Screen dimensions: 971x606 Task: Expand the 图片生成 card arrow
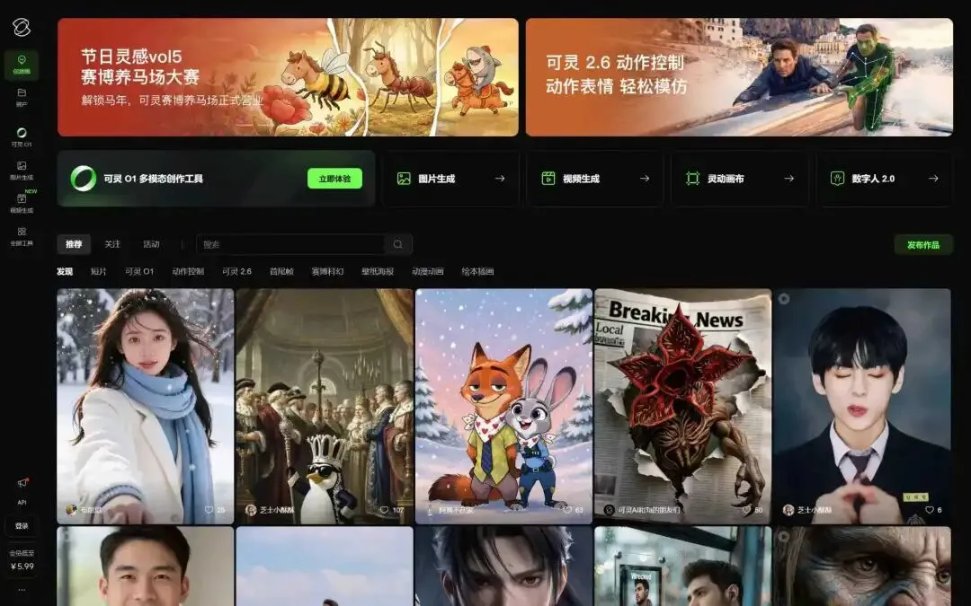(x=500, y=179)
